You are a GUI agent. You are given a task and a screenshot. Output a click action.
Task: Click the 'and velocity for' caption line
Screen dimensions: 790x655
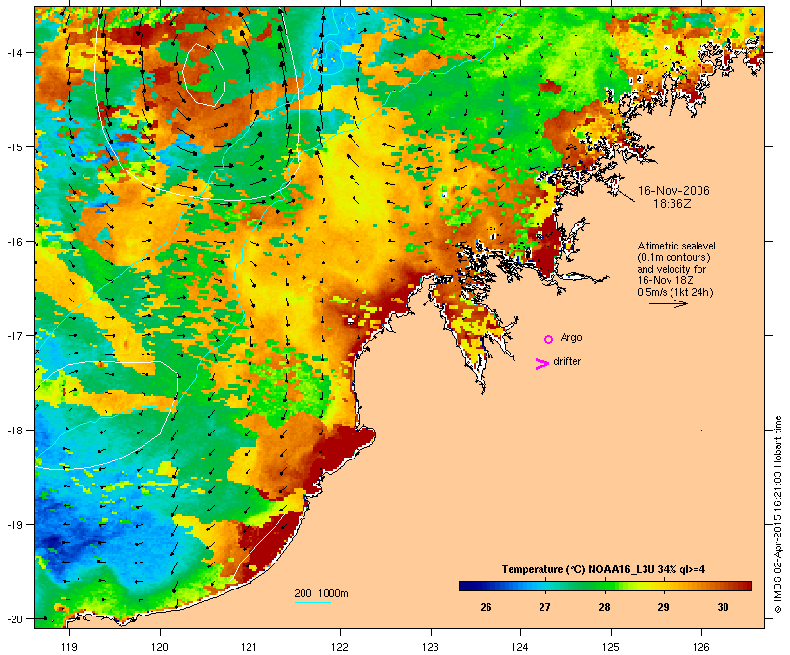click(x=671, y=269)
